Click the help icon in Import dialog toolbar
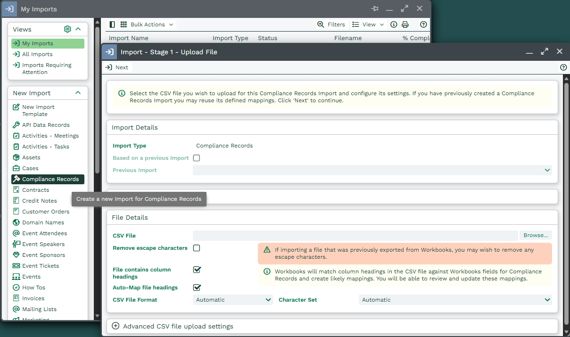Image resolution: width=570 pixels, height=337 pixels. tap(563, 67)
